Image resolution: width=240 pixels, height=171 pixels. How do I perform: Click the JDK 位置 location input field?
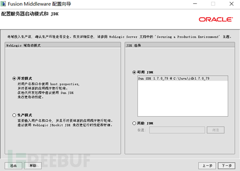click(x=177, y=130)
